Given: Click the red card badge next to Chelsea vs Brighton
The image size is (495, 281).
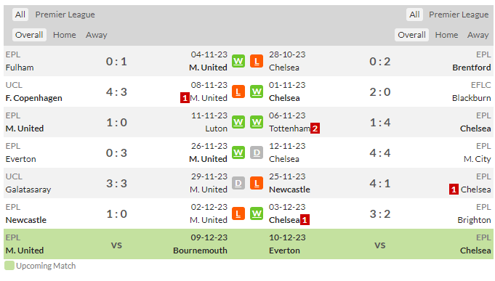Looking at the screenshot, I should click(x=305, y=220).
